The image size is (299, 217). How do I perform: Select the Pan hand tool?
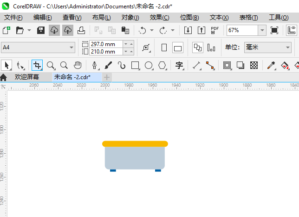coord(78,65)
